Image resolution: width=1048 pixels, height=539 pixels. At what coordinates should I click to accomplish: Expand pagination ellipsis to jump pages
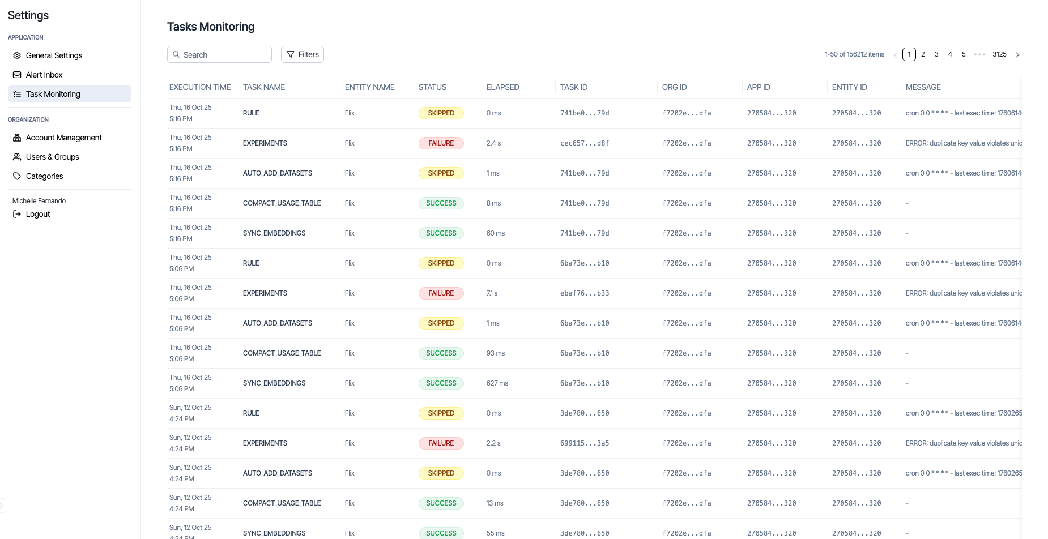tap(979, 54)
